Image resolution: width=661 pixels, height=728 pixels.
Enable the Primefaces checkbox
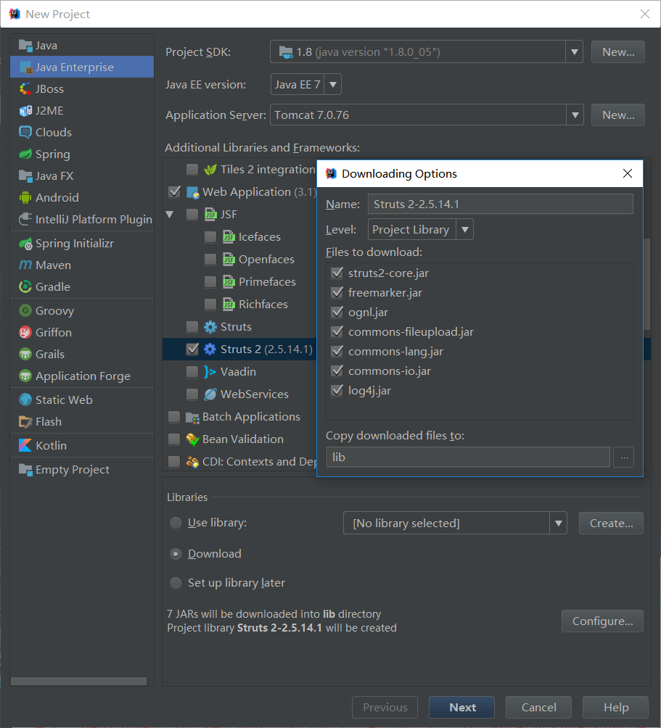[x=210, y=282]
